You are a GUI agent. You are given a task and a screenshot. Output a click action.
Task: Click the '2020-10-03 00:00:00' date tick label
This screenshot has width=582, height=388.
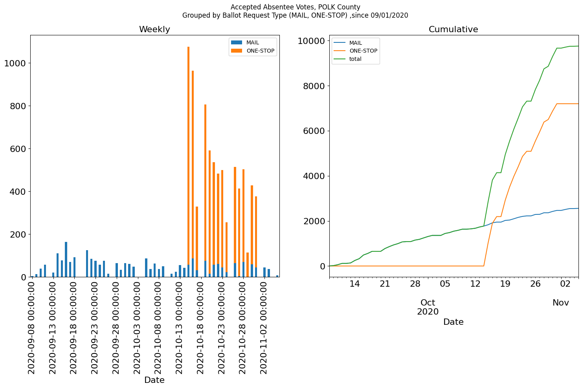(x=138, y=328)
